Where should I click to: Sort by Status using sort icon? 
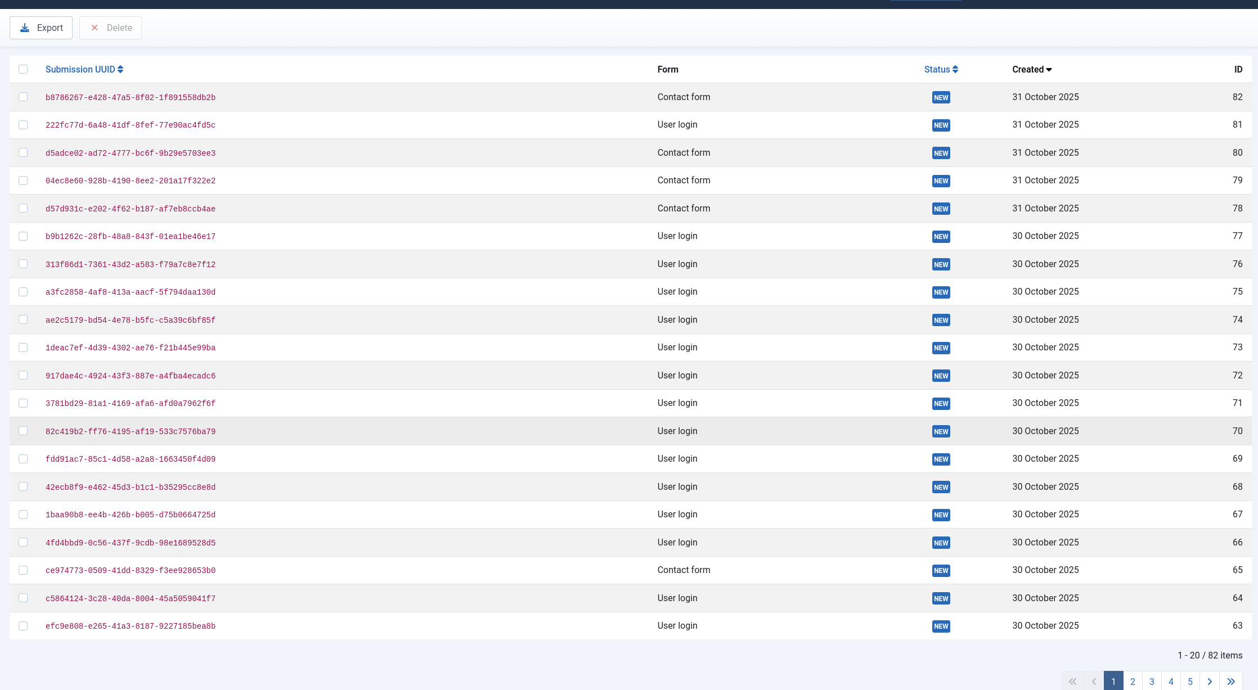click(955, 69)
